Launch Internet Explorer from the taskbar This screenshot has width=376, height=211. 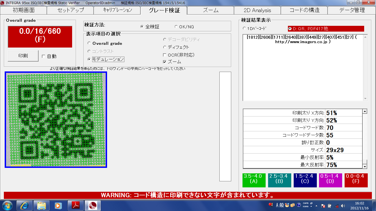tap(24, 205)
